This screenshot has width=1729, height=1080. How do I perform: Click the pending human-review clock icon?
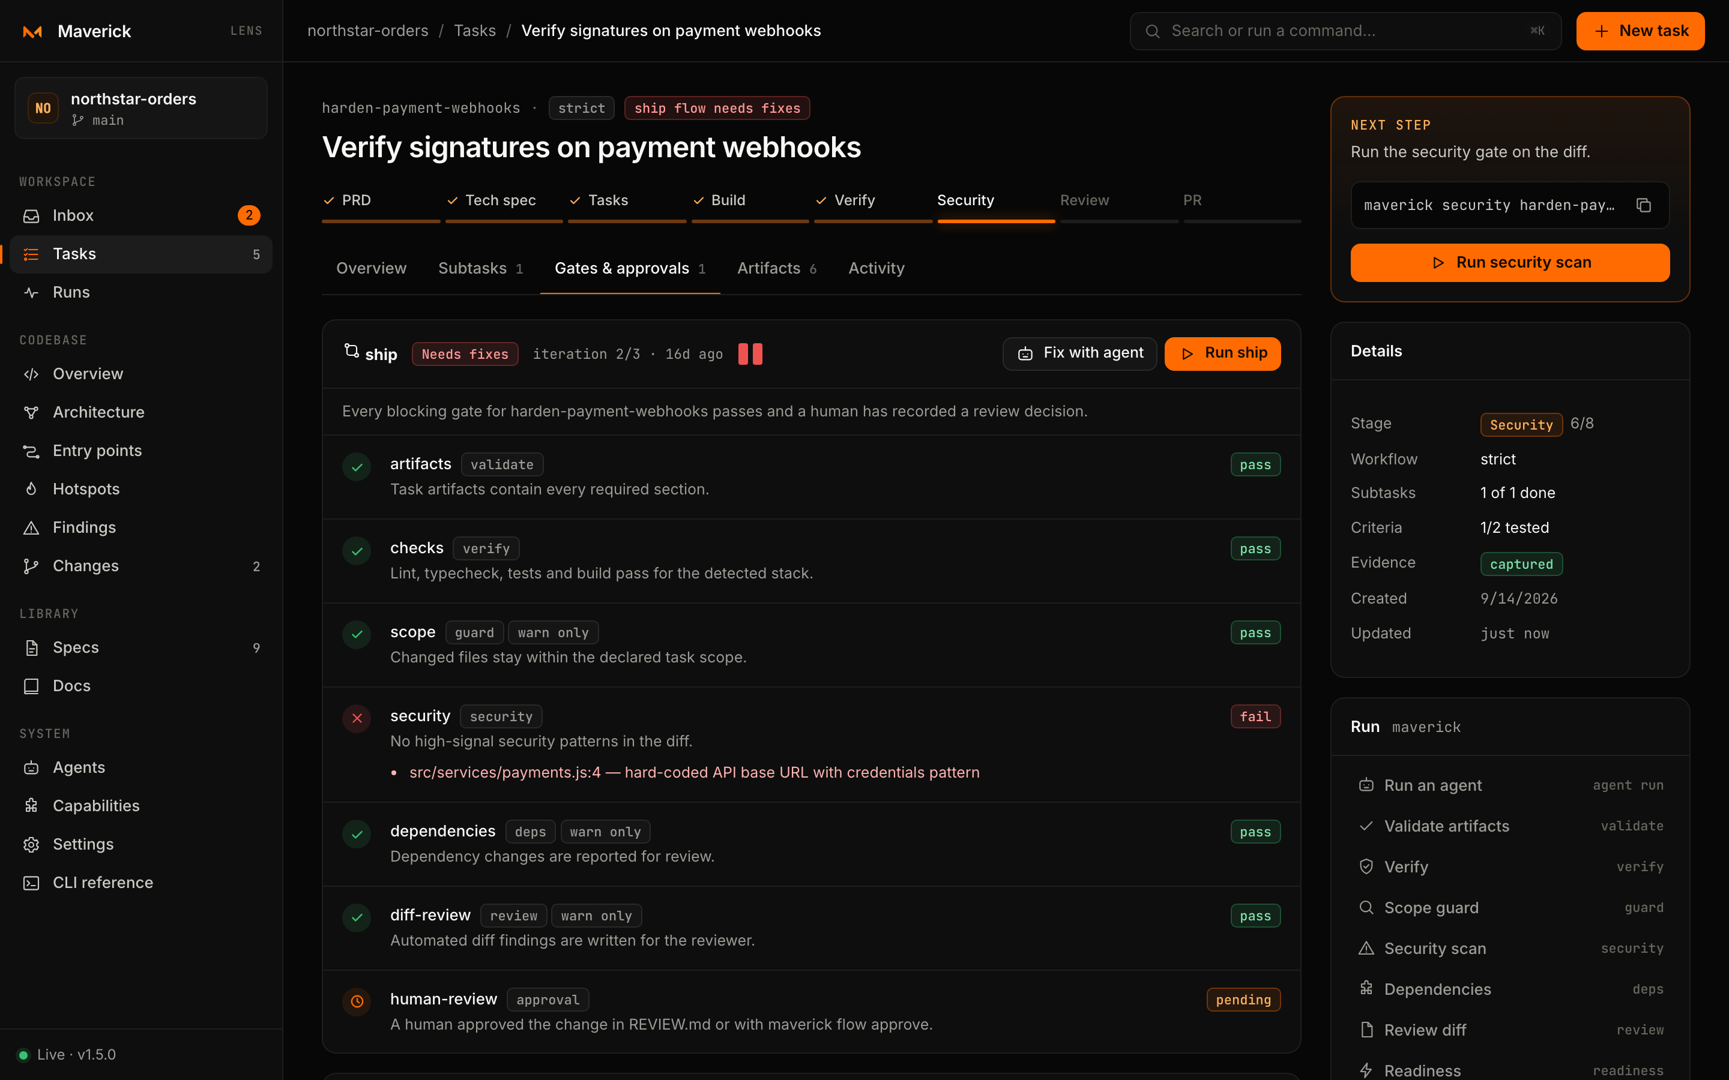pos(357,1001)
